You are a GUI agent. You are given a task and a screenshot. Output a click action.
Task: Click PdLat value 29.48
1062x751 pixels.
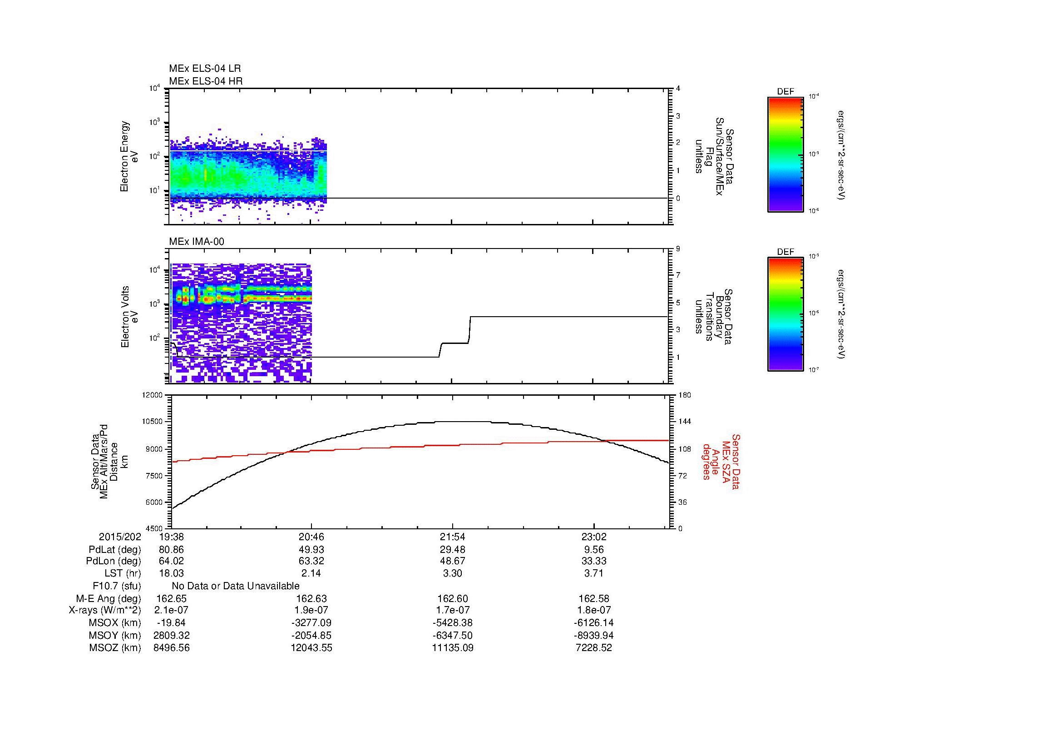[x=452, y=550]
